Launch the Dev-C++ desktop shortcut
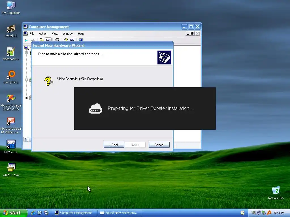The width and height of the screenshot is (290, 217). [11, 147]
